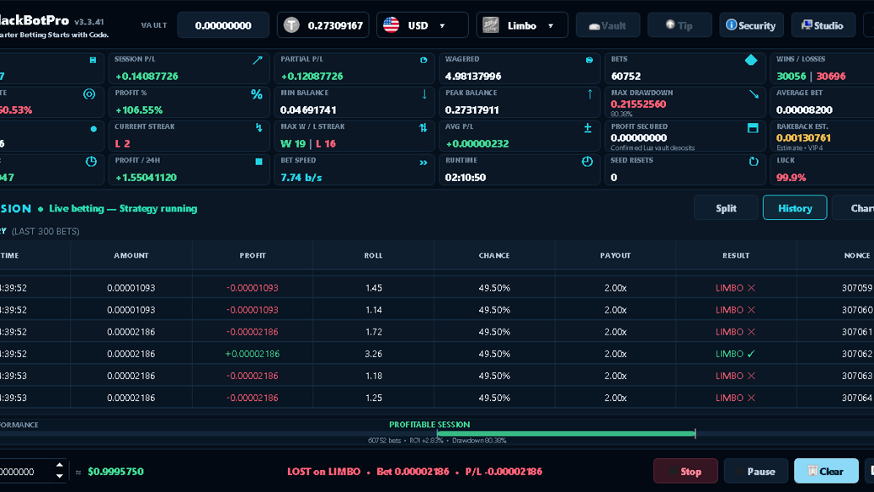Click the Runtime value 02:10:50
Viewport: 874px width, 492px height.
tap(466, 178)
